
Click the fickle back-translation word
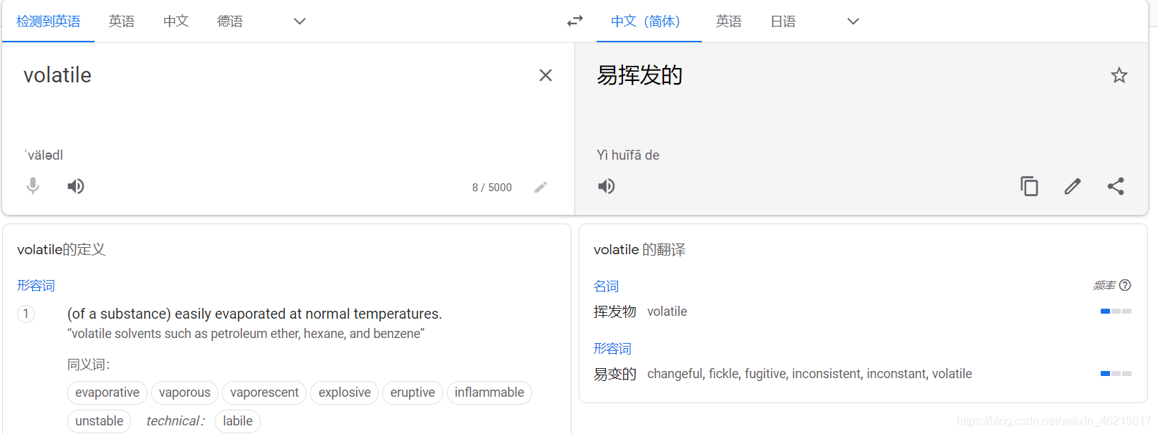(x=723, y=374)
